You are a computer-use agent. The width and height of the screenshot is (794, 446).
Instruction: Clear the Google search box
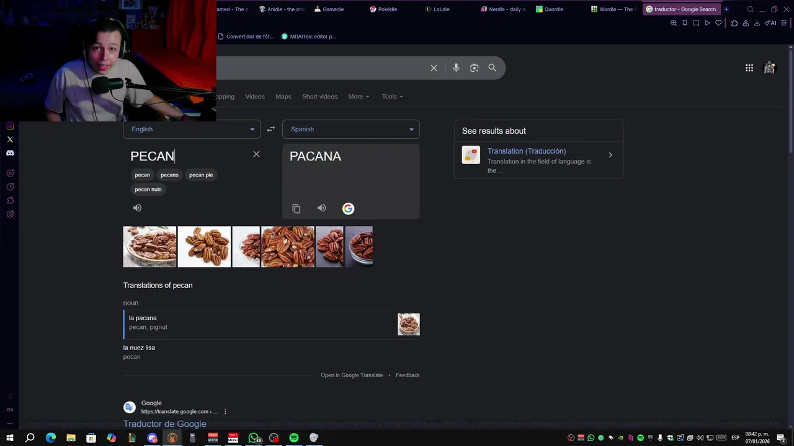point(434,68)
